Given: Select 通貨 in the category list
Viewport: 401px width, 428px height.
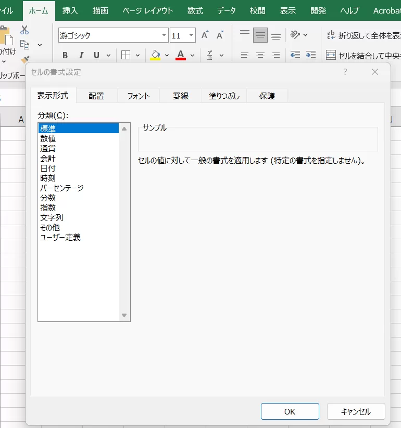Looking at the screenshot, I should click(48, 148).
